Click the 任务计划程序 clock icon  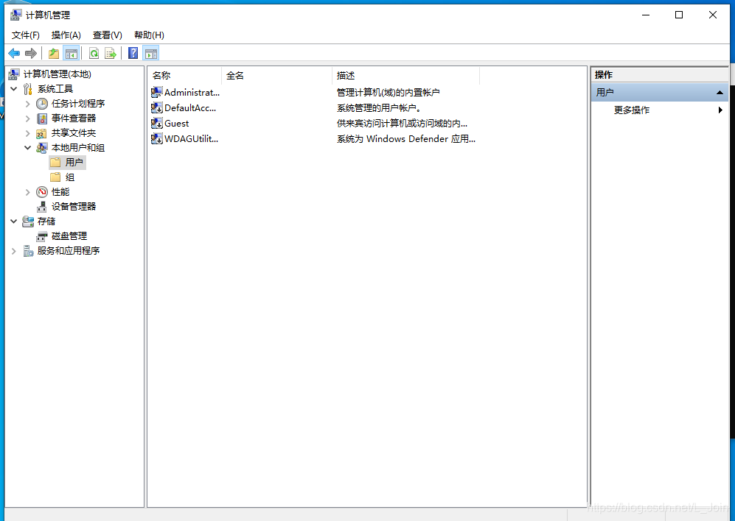[42, 104]
